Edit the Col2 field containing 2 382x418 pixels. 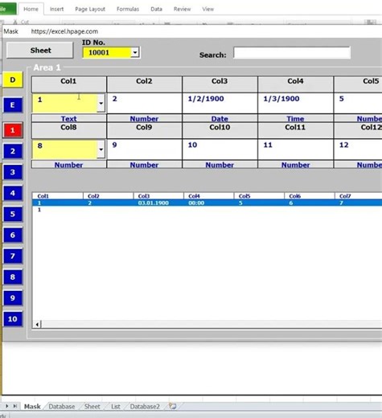(x=145, y=103)
